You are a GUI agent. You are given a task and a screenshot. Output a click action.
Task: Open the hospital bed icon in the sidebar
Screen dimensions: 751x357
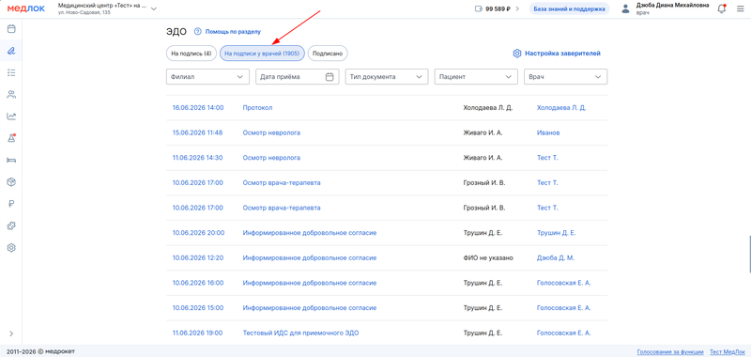11,160
